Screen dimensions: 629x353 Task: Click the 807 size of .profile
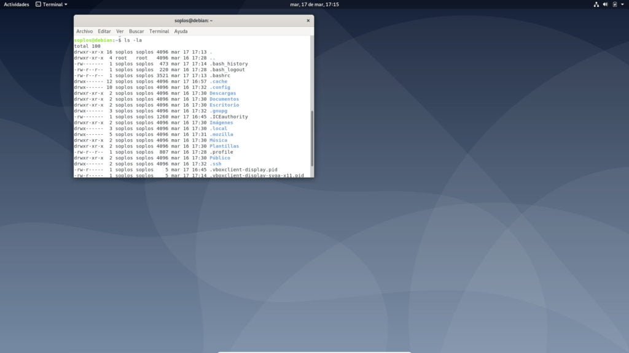[164, 152]
